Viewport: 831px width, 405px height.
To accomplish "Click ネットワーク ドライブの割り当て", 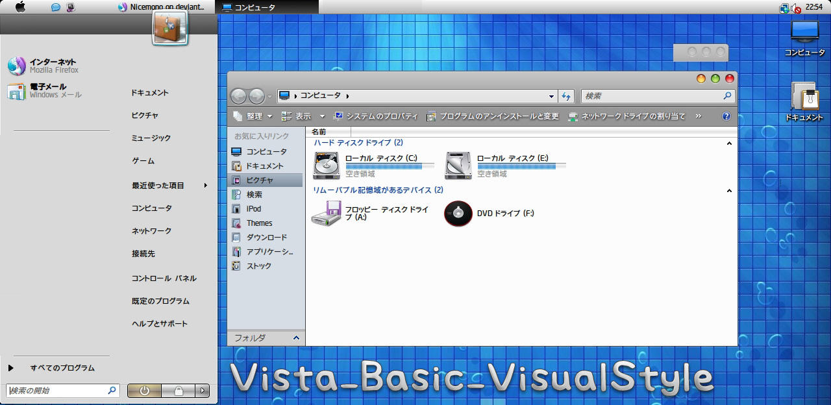I will (626, 116).
